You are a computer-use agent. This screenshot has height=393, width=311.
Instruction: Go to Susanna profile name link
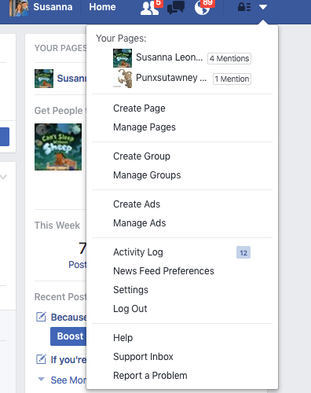coord(53,7)
